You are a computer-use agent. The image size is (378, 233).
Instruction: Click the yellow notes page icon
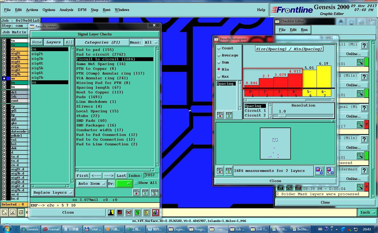[x=146, y=213]
